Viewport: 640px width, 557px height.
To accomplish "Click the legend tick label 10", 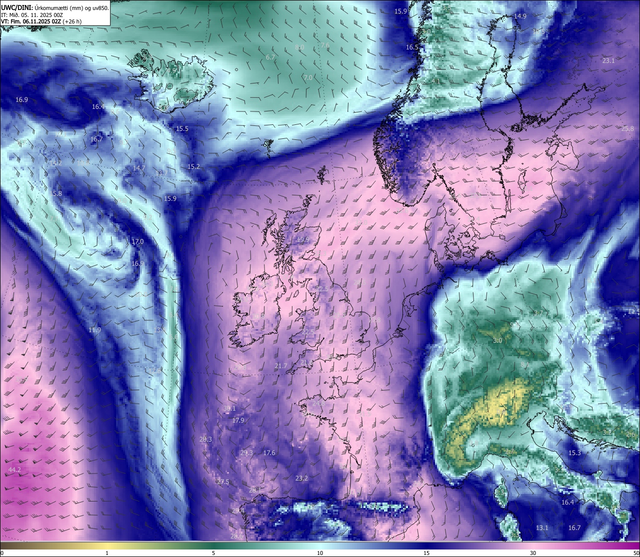I will pyautogui.click(x=320, y=553).
